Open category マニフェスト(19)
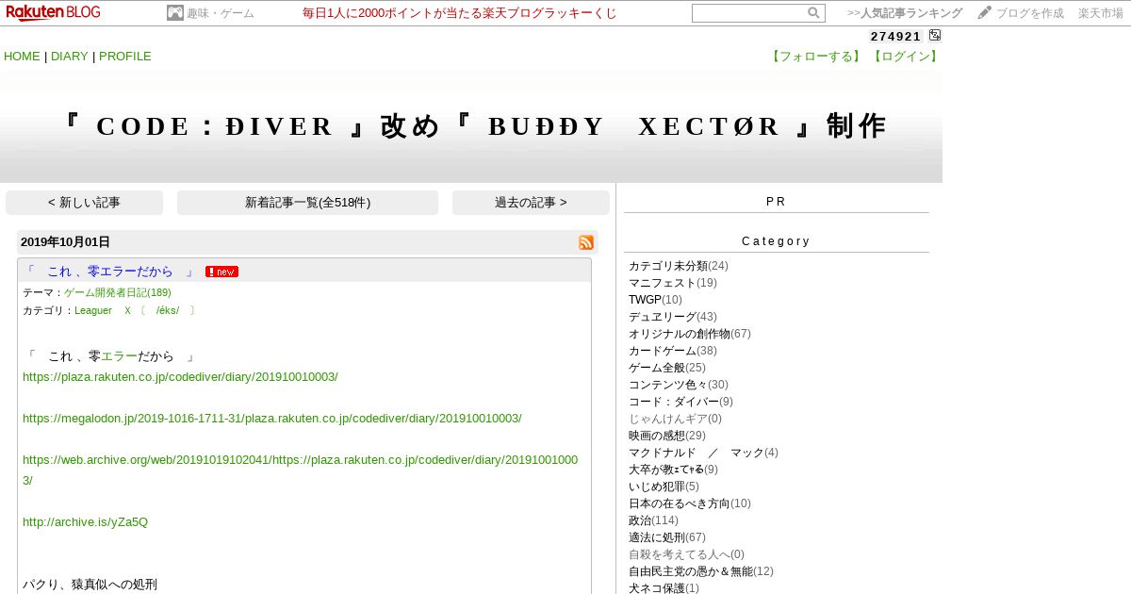This screenshot has width=1131, height=594. click(673, 283)
